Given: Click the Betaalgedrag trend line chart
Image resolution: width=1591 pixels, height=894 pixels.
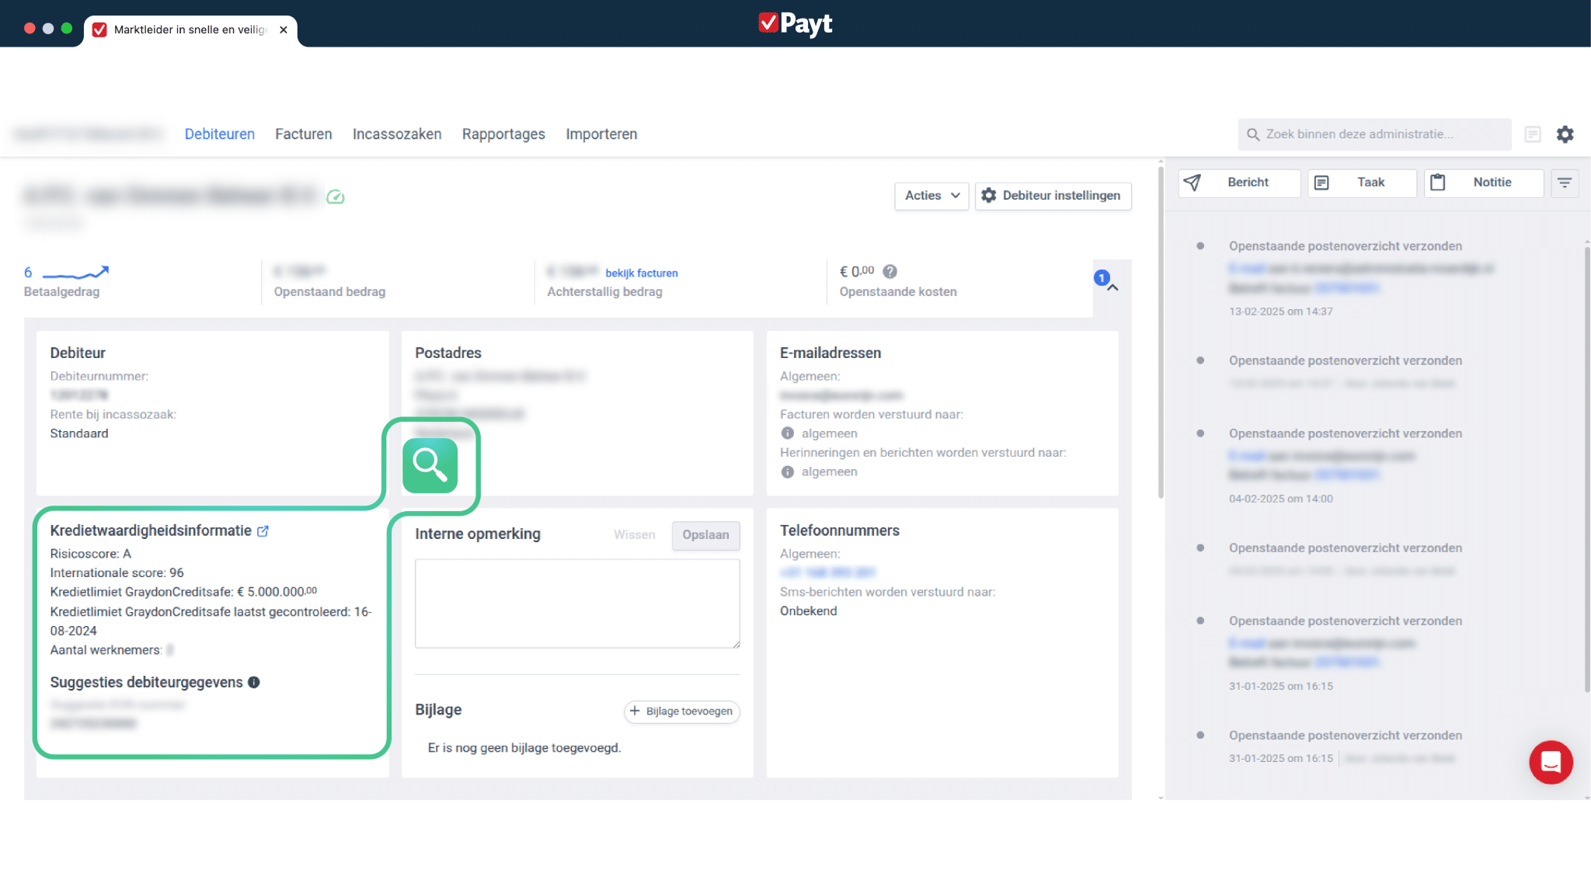Looking at the screenshot, I should click(x=75, y=273).
